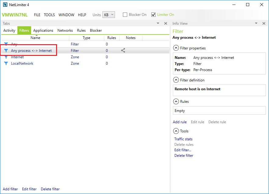This screenshot has height=194, width=269.
Task: Click the funnel icon of the Any filter
Action: tap(6, 44)
